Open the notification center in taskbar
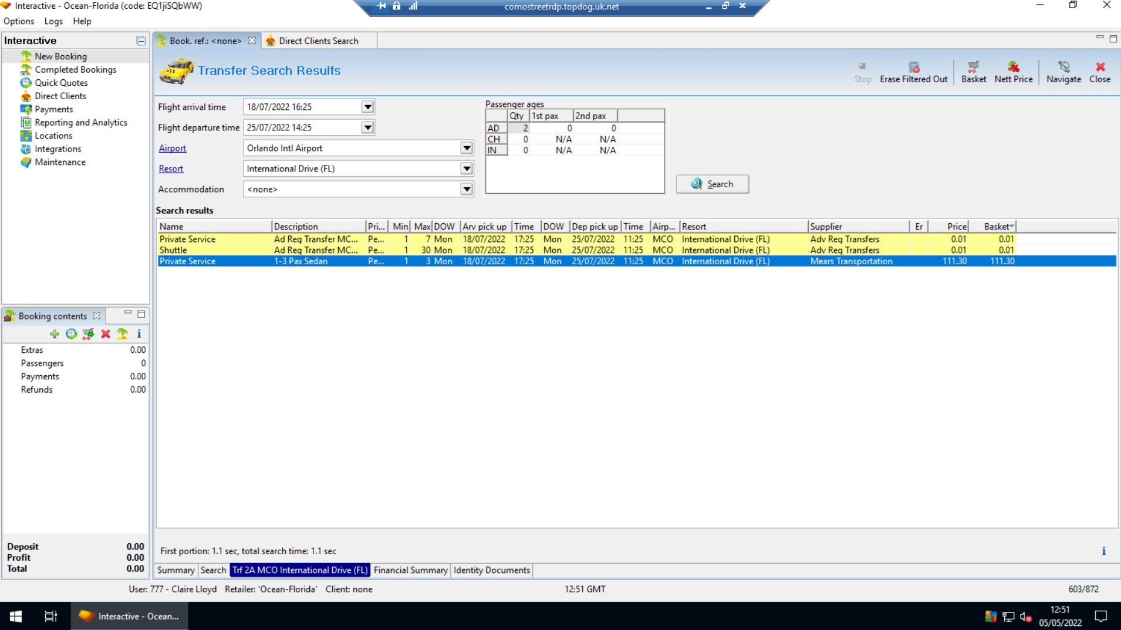This screenshot has width=1121, height=630. click(1101, 616)
